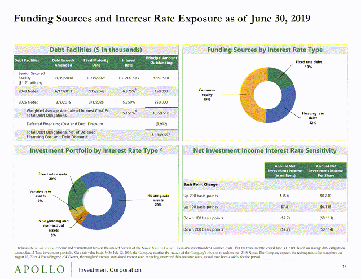
Task: Select the Up 200 basis points row
Action: click(x=265, y=196)
